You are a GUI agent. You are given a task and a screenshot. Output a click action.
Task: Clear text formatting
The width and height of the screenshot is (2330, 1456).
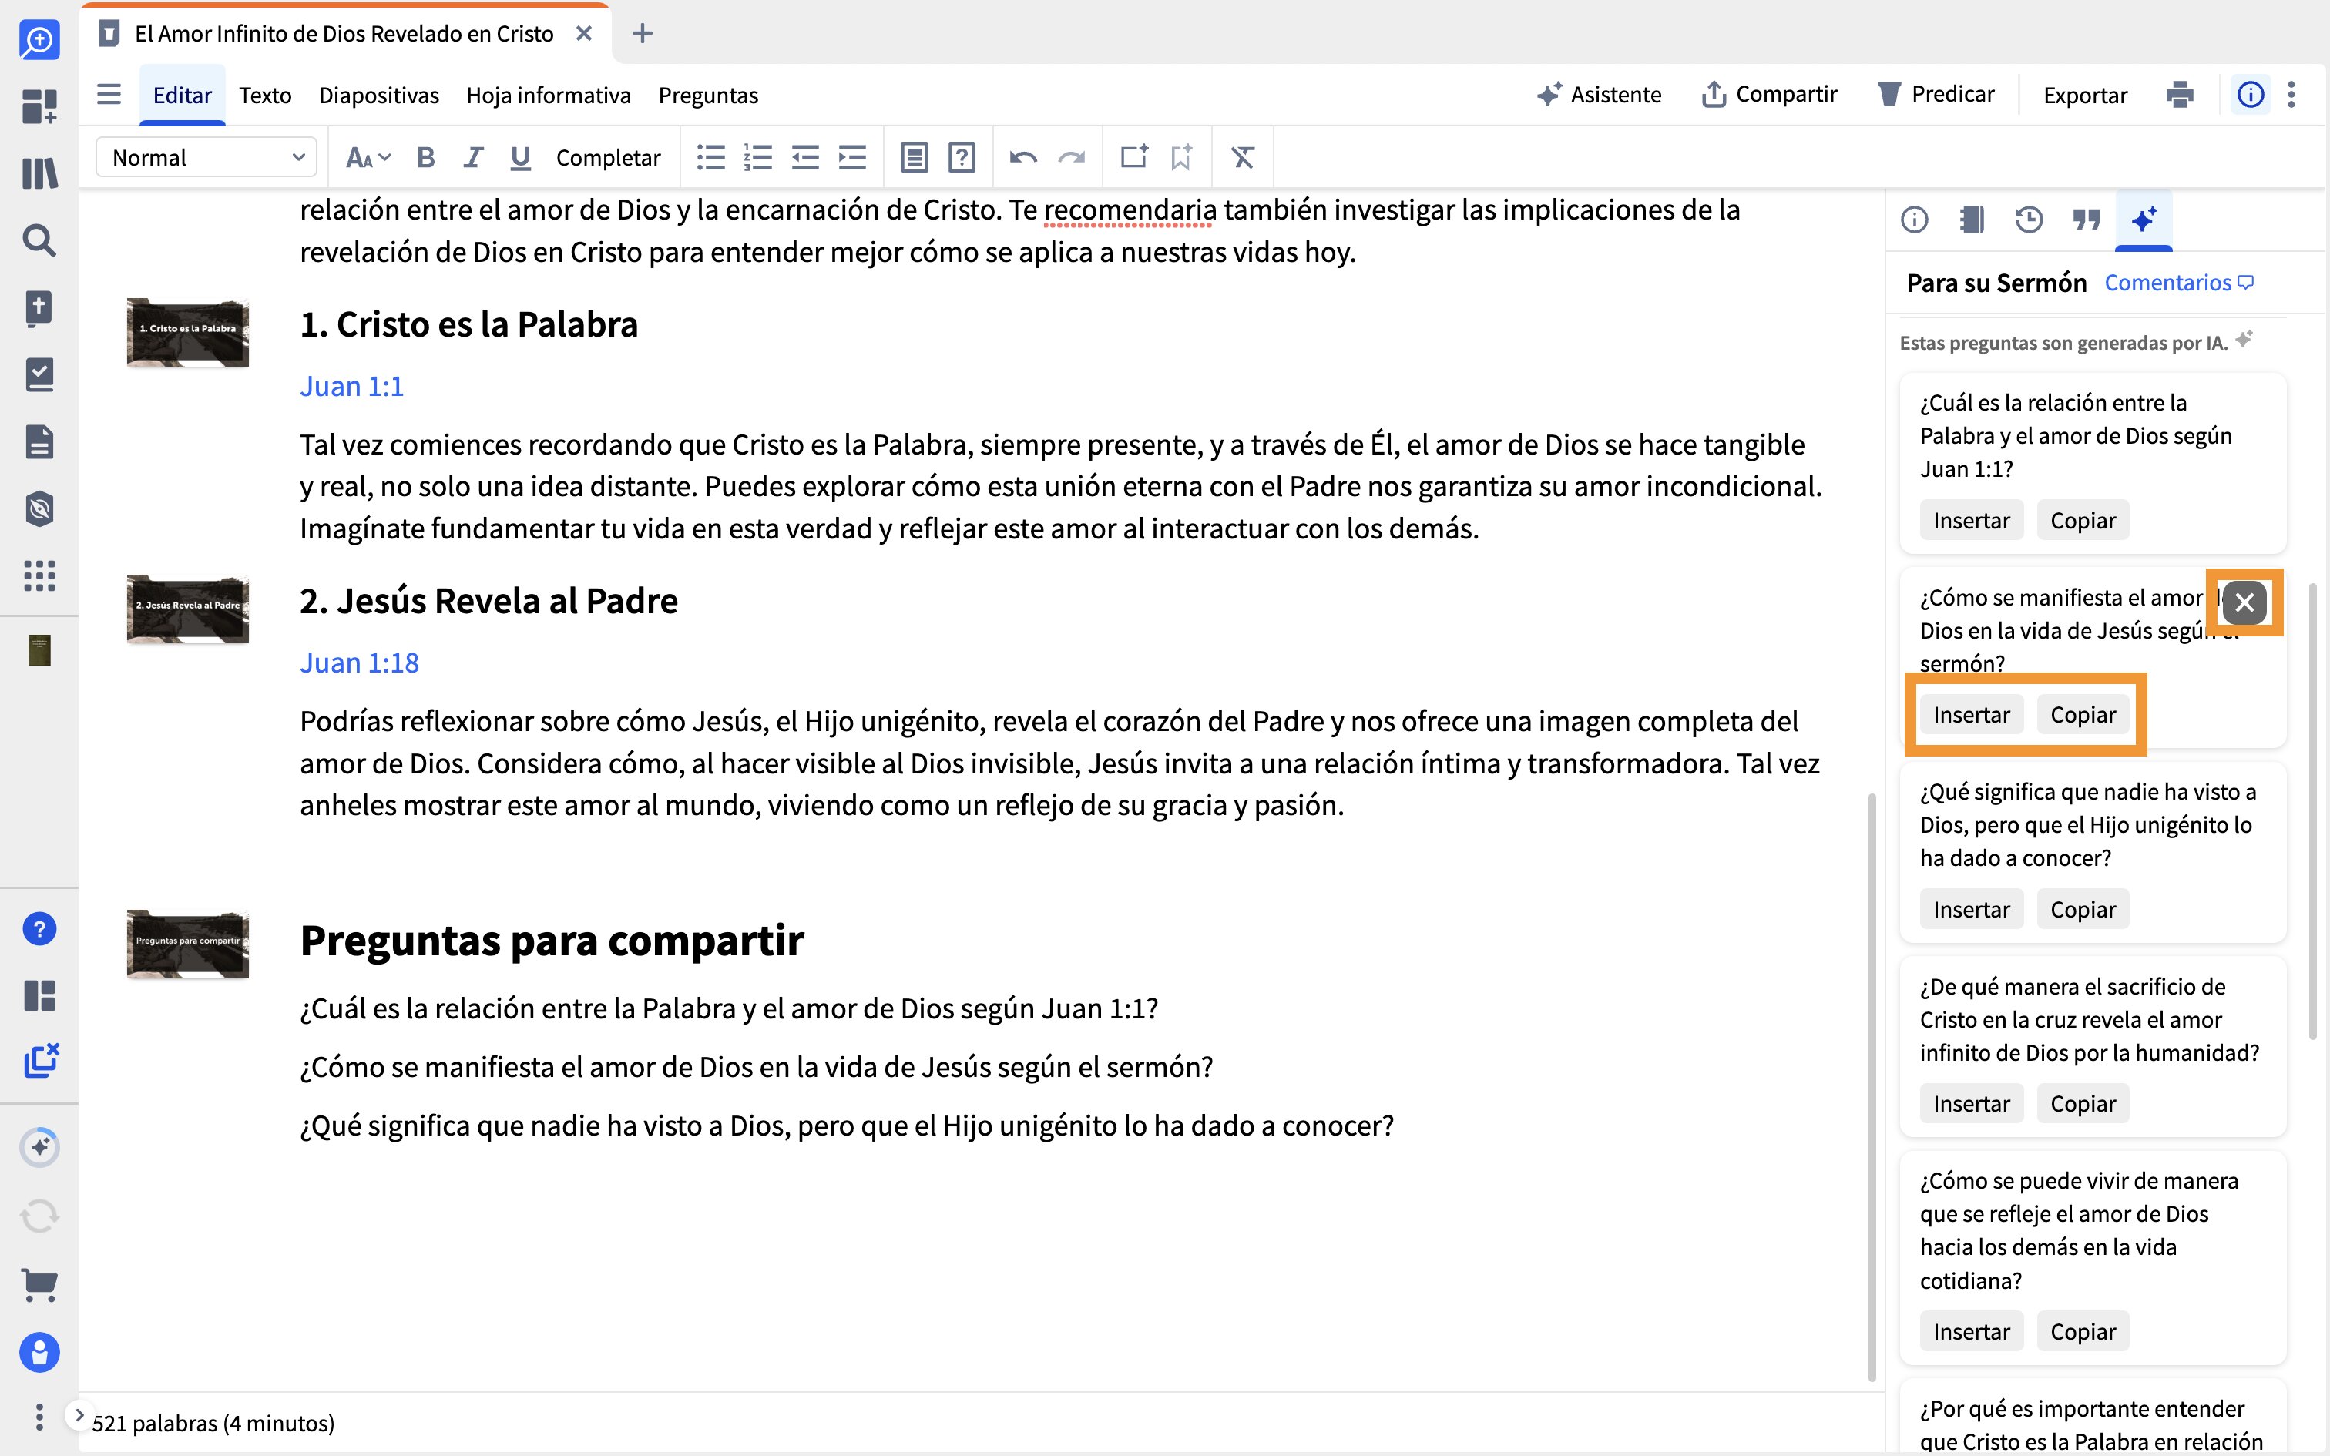click(1243, 157)
